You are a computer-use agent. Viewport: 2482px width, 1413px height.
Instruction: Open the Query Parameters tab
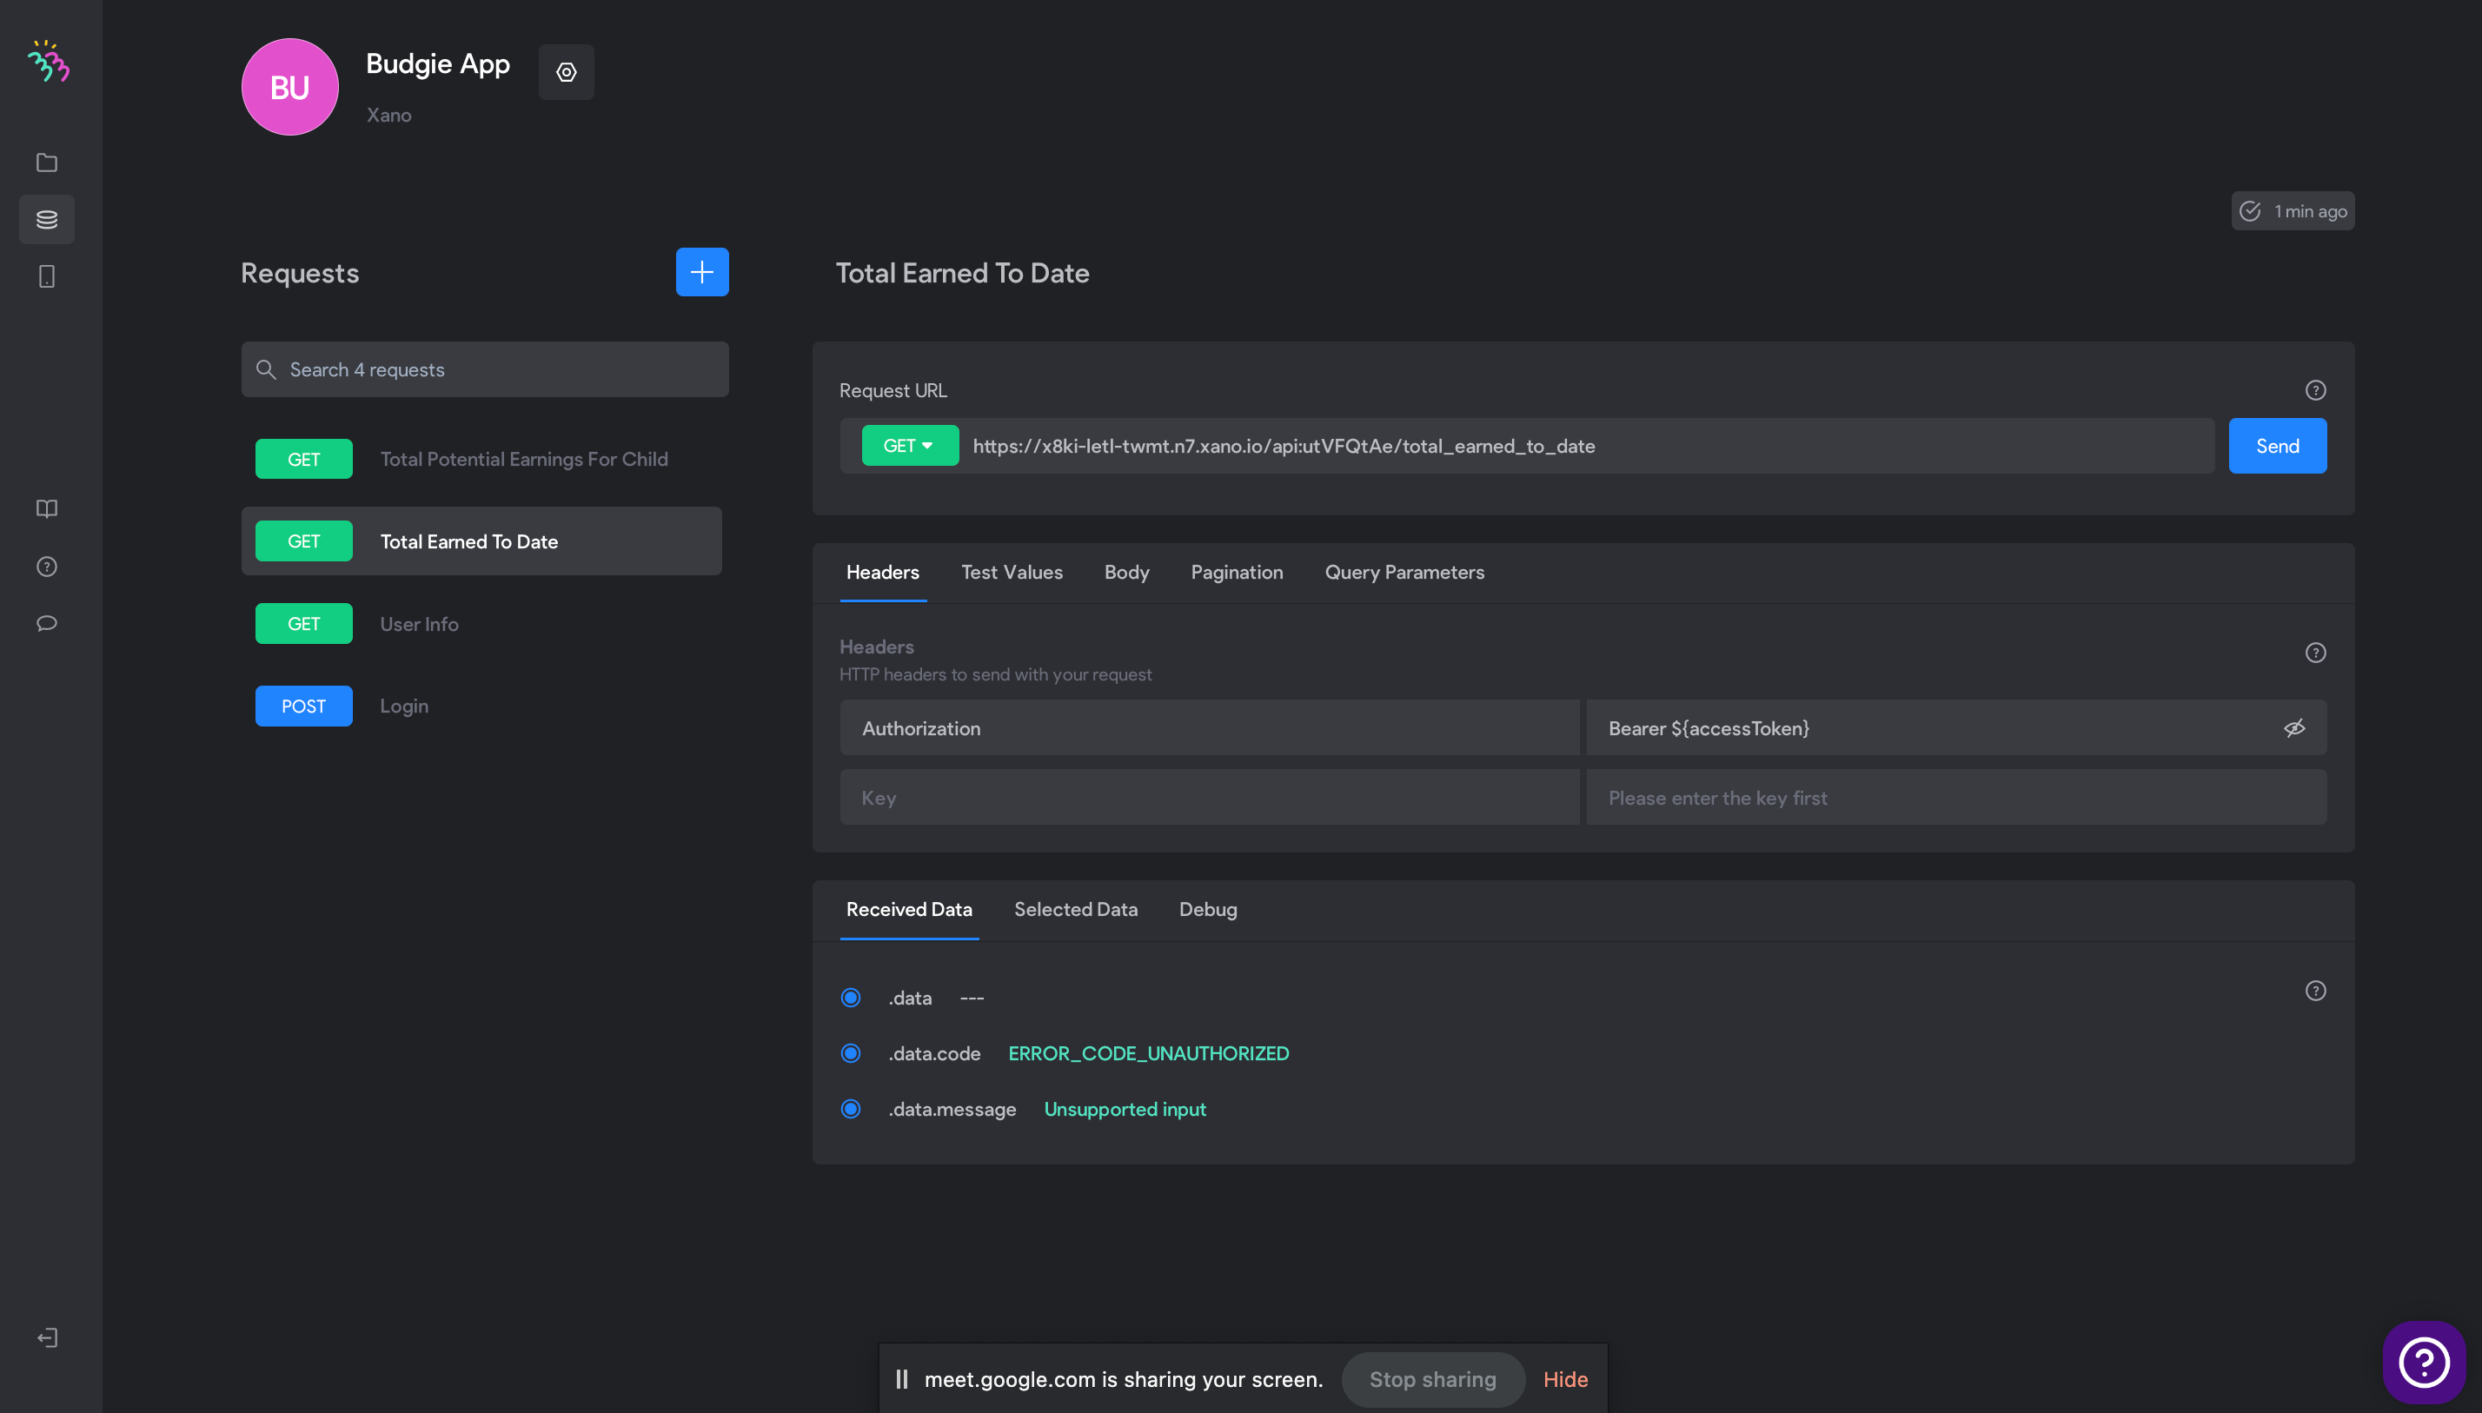pos(1404,572)
